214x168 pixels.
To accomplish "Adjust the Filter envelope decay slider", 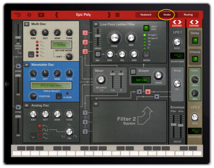I will (174, 124).
